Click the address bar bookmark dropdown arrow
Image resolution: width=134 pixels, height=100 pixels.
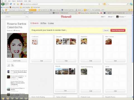[101, 4]
